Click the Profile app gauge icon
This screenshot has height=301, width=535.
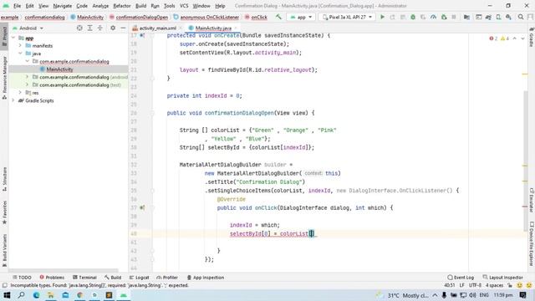(433, 17)
